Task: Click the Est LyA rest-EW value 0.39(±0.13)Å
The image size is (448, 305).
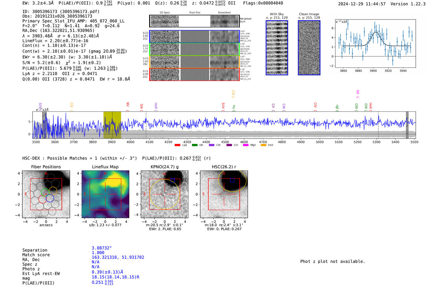Action: coord(108,272)
